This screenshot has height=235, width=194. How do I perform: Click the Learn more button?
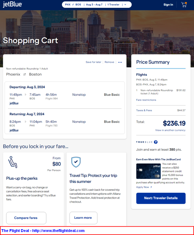[83, 218]
